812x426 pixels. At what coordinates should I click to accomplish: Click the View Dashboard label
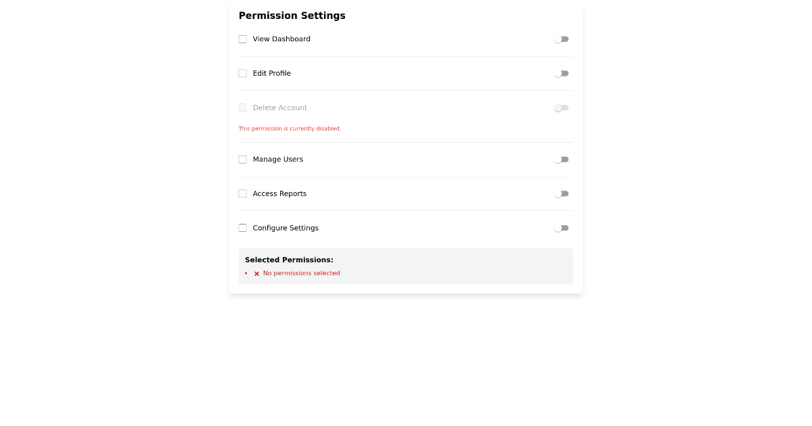[x=281, y=39]
